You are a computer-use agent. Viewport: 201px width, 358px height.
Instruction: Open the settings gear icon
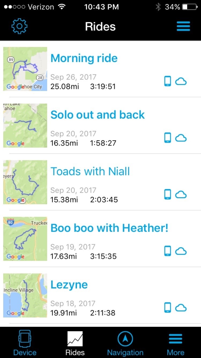(19, 26)
